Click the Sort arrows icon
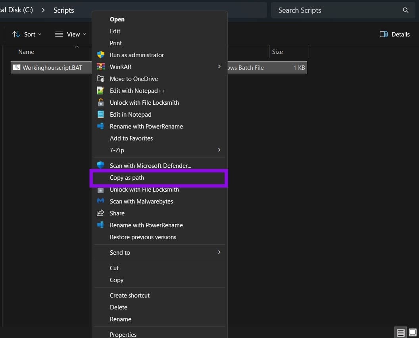Screen dimensions: 419x338 [x=16, y=34]
